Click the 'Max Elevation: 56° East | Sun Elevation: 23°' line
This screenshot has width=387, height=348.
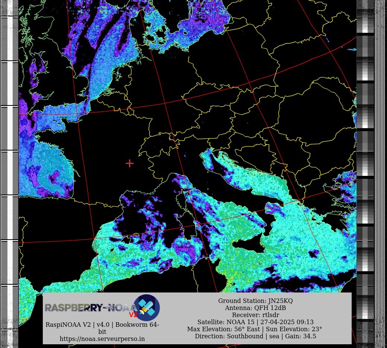click(x=255, y=329)
